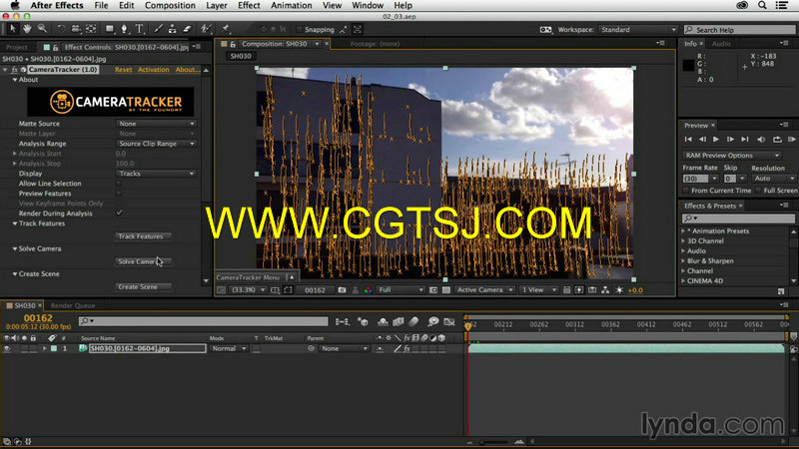The image size is (799, 449).
Task: Click the Reset link for CameraTracker
Action: coord(123,69)
